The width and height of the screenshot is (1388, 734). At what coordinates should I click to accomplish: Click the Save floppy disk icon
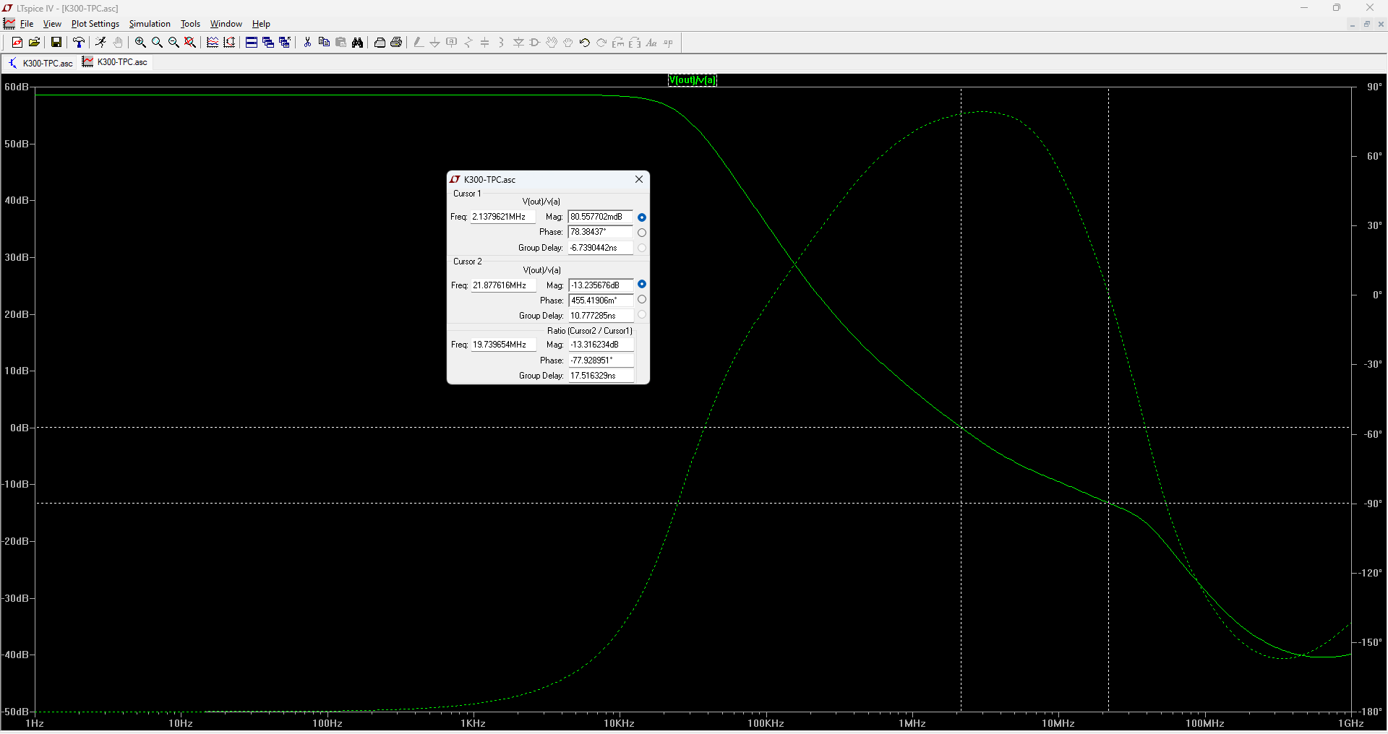(x=56, y=43)
